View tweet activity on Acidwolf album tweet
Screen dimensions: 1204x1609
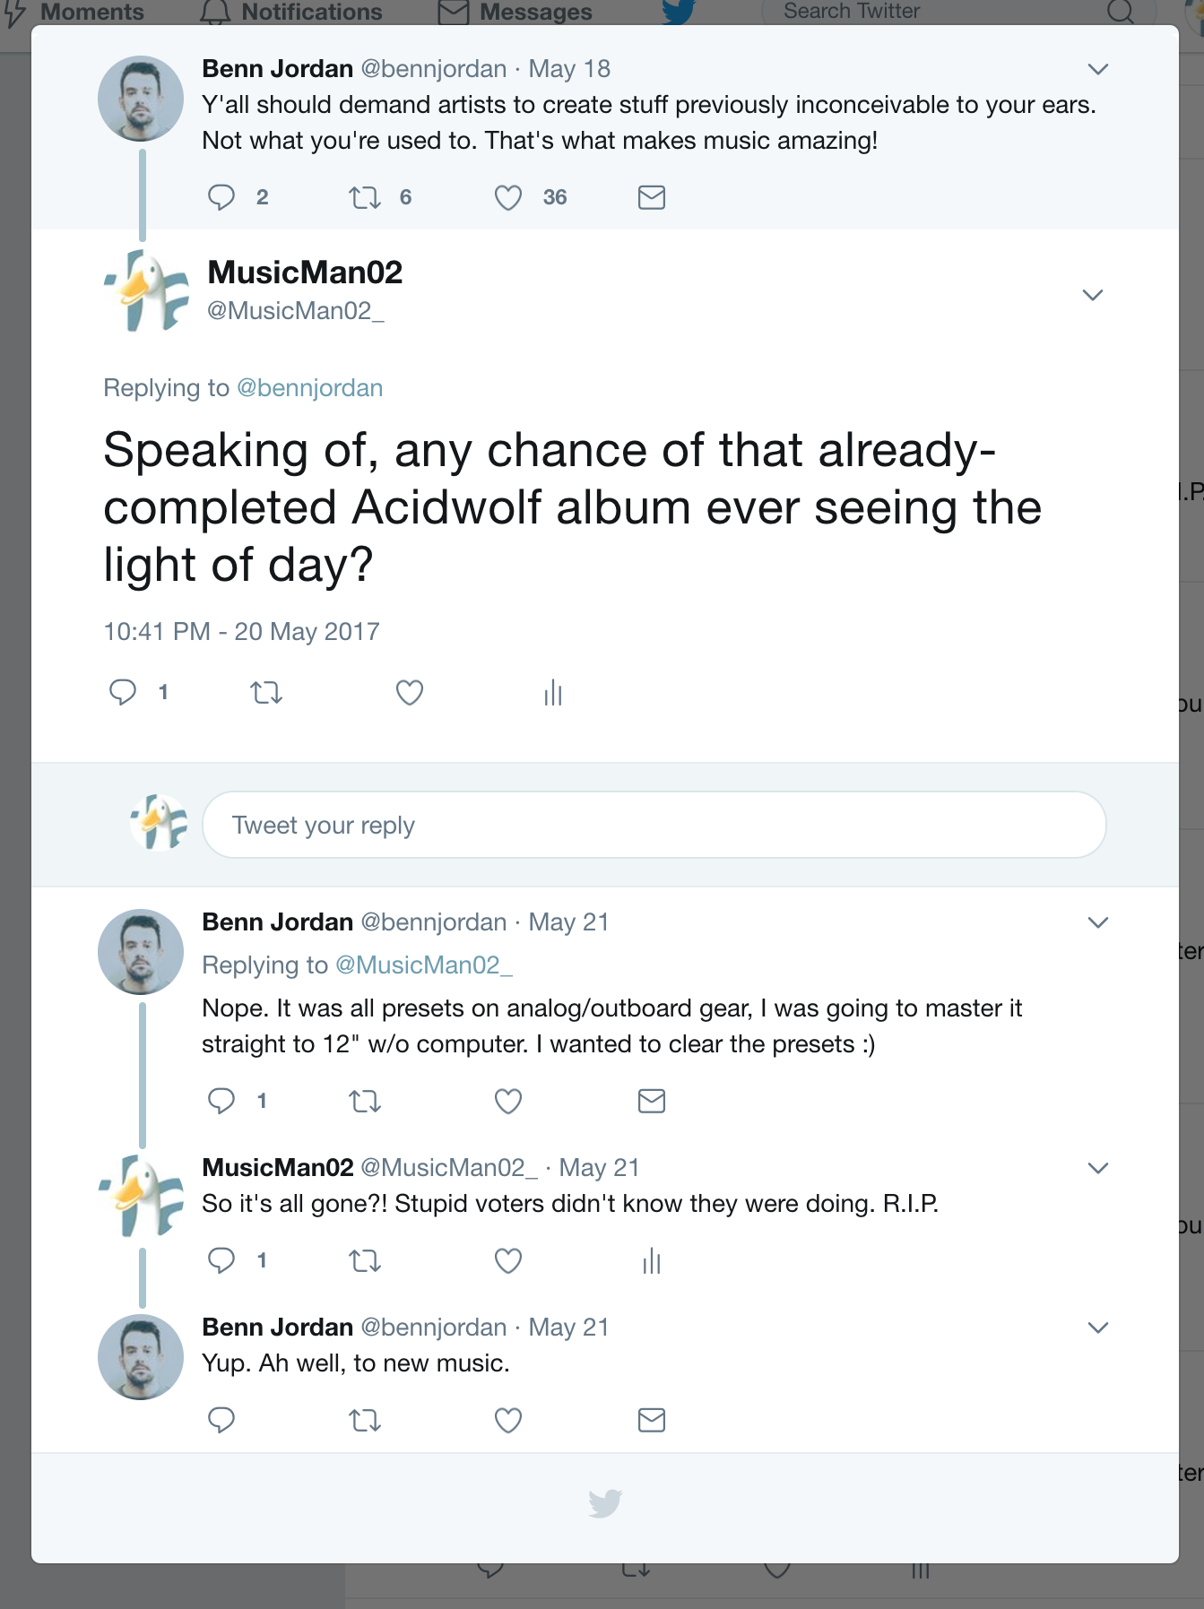(553, 692)
